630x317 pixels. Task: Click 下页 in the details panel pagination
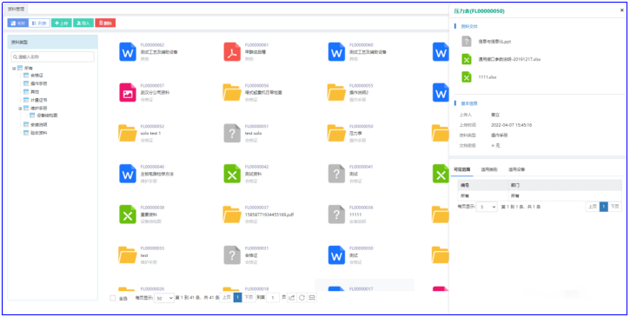point(614,207)
